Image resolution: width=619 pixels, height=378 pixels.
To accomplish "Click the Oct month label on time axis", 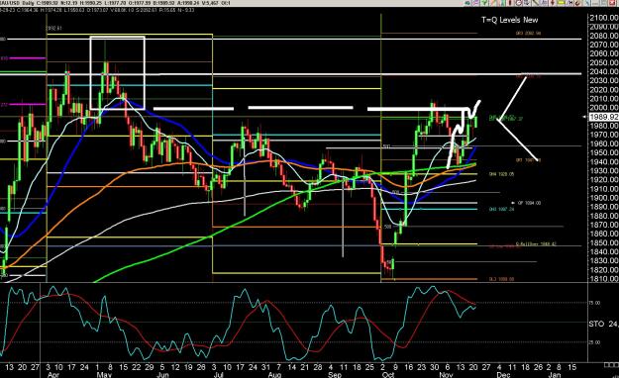I will [x=388, y=374].
